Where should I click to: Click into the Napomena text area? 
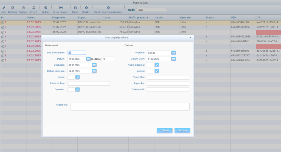(x=130, y=107)
